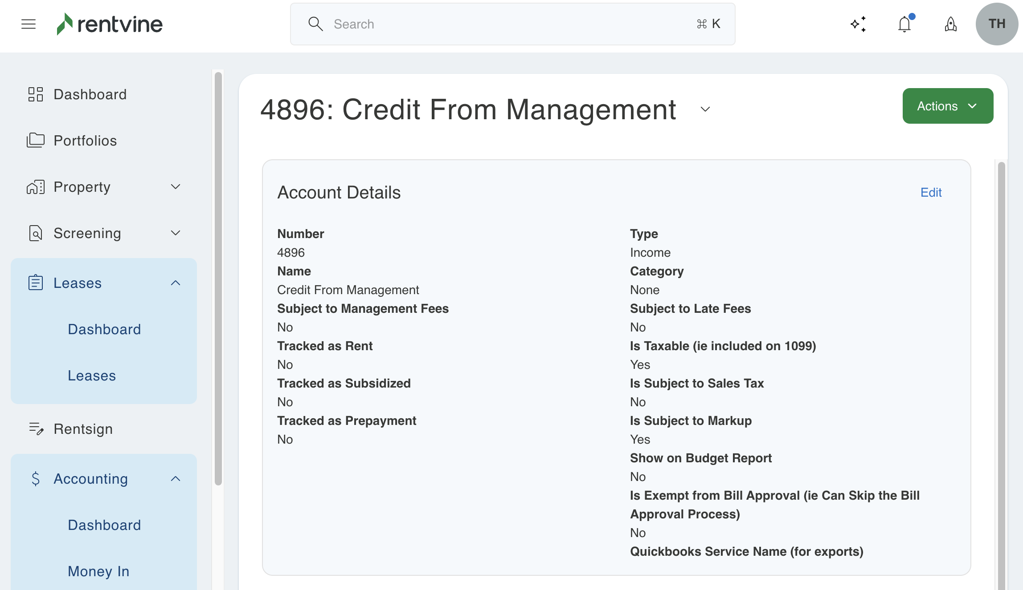
Task: Click the hamburger menu icon
Action: coord(29,24)
